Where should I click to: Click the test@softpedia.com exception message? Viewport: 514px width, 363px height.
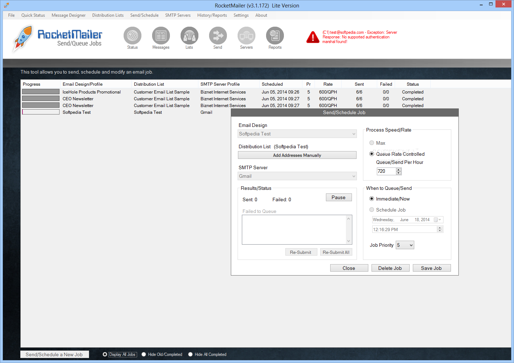coord(360,37)
